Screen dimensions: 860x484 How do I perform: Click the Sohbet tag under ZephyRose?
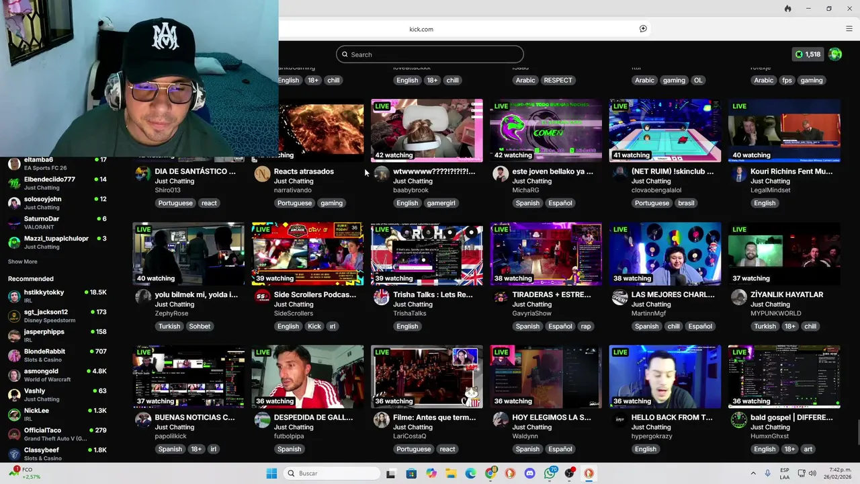tap(200, 326)
